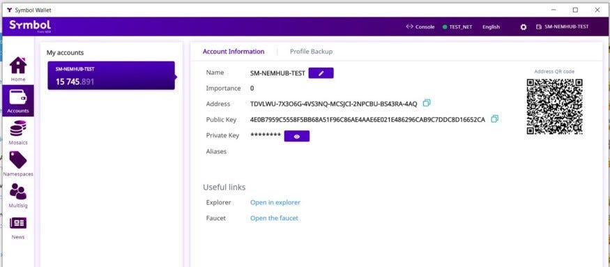
Task: Maximize the Symbol Wallet window
Action: (575, 10)
